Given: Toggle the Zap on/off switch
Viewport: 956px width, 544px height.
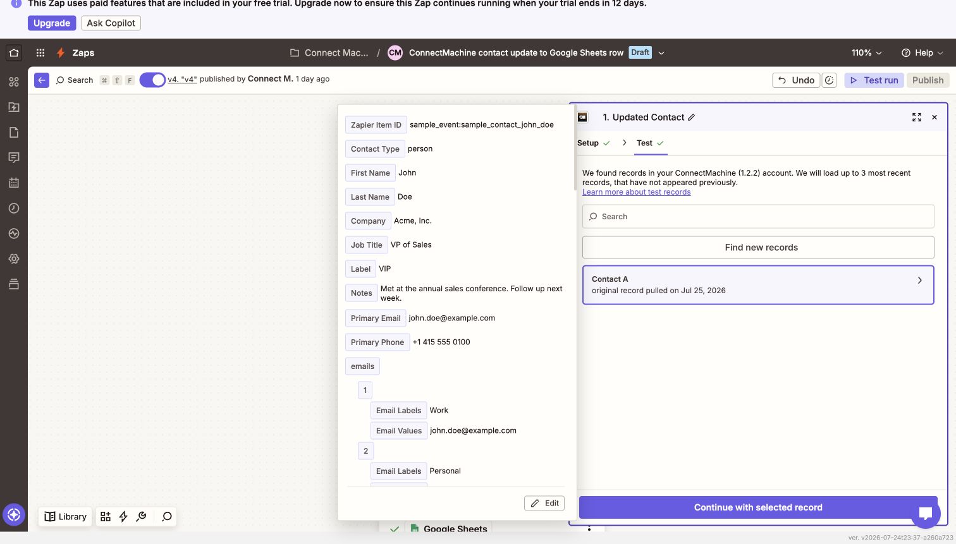Looking at the screenshot, I should 152,80.
